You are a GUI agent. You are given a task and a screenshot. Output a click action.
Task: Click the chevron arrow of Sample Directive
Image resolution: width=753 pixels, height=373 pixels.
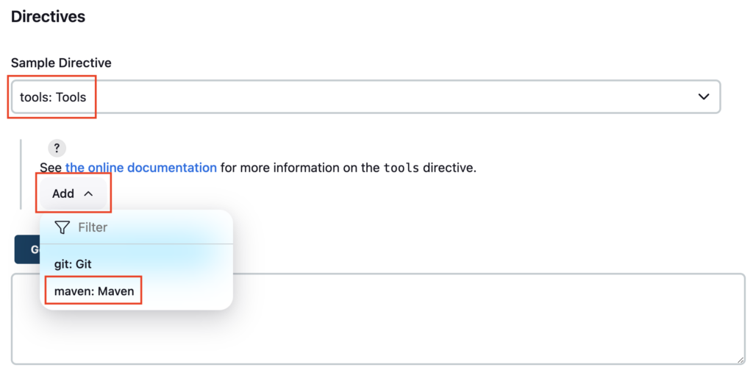(x=704, y=96)
